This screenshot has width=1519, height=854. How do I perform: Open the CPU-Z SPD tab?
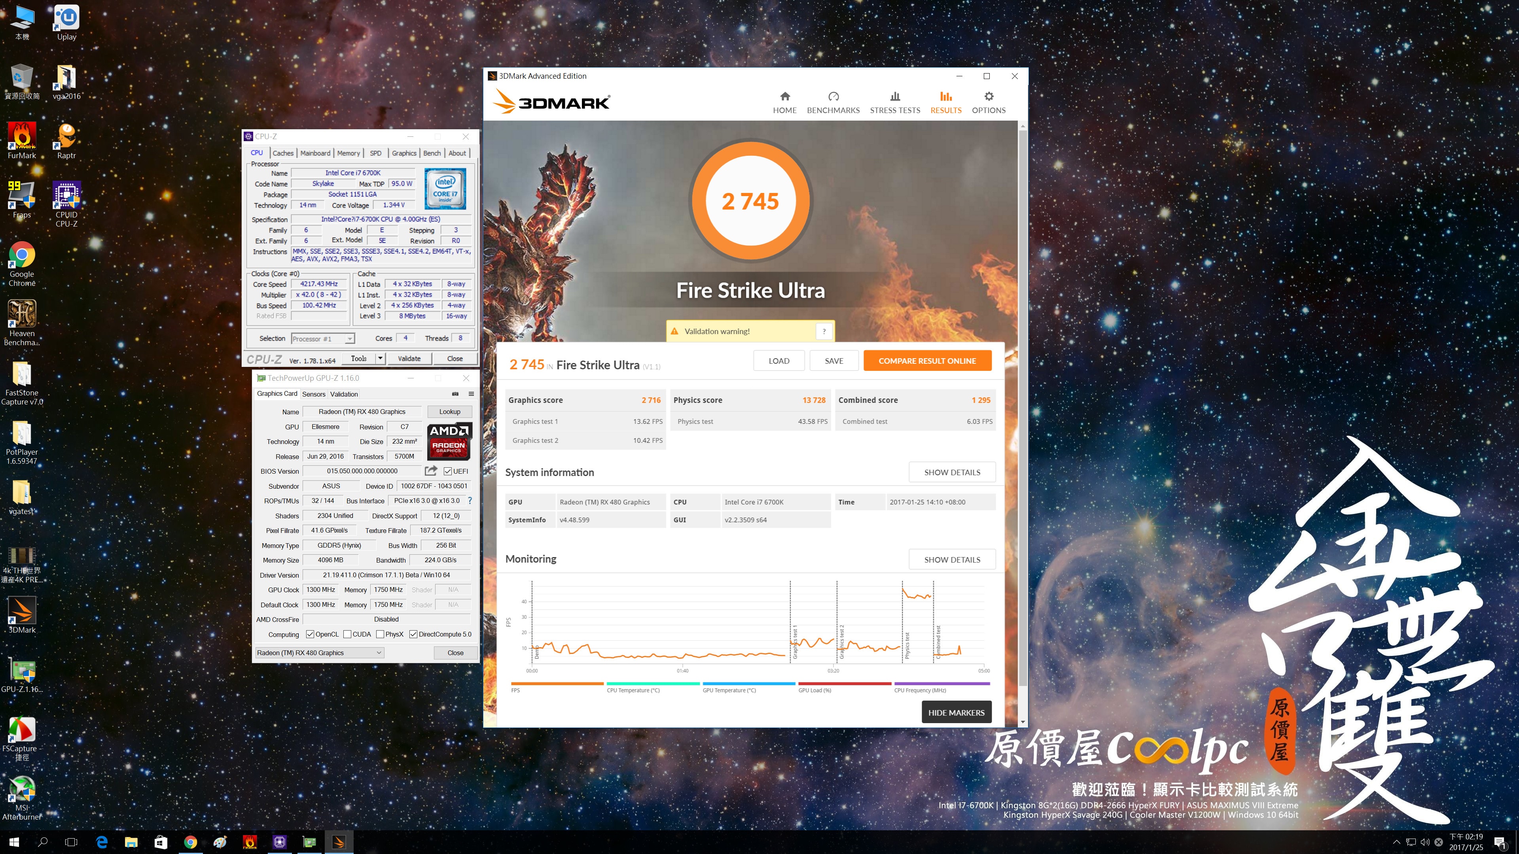(x=376, y=153)
